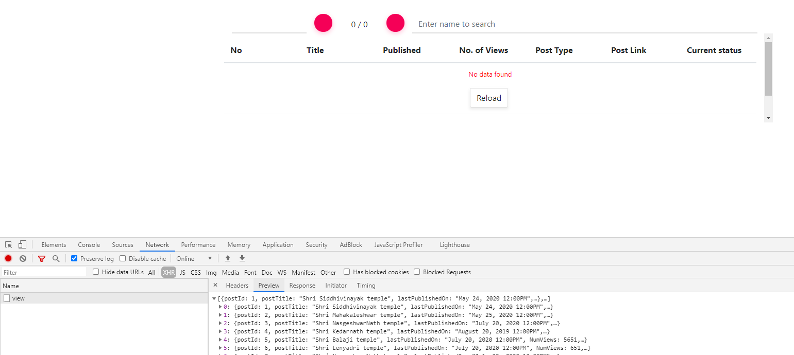Expand postId 1 Shri Siddhivinayak entry

click(219, 307)
